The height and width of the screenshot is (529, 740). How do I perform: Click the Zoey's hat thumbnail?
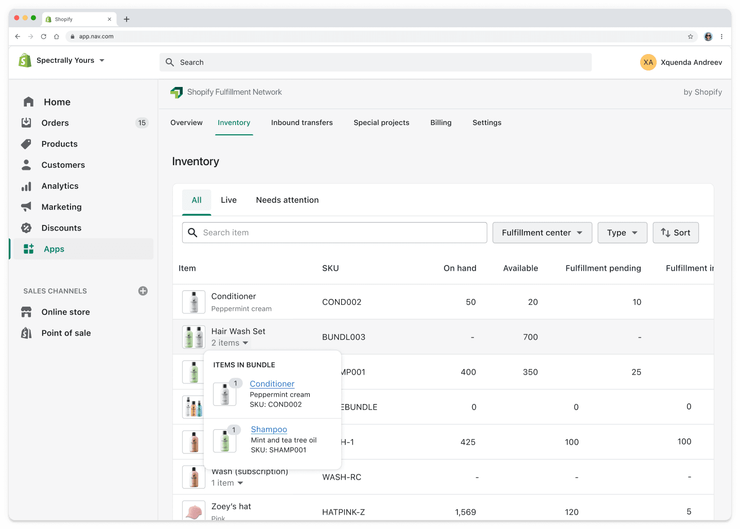(194, 510)
